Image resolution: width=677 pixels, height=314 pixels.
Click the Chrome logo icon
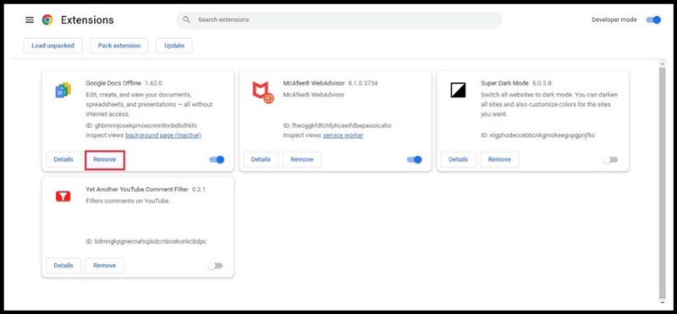click(47, 19)
